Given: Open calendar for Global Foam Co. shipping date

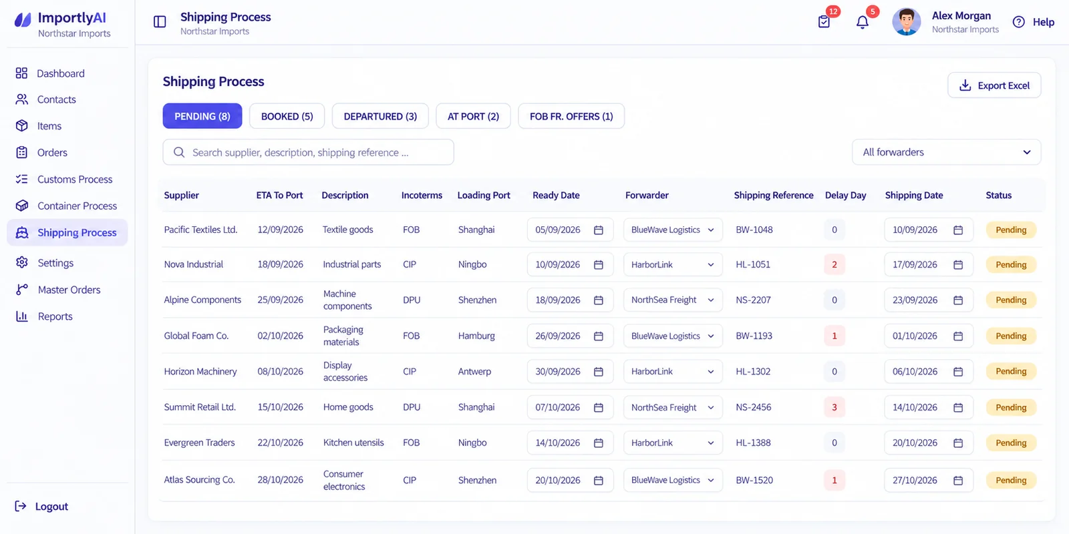Looking at the screenshot, I should 958,336.
